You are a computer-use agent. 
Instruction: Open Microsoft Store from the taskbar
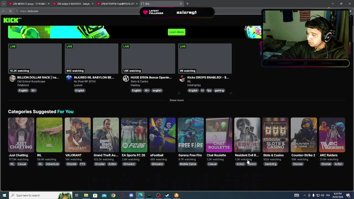click(95, 195)
